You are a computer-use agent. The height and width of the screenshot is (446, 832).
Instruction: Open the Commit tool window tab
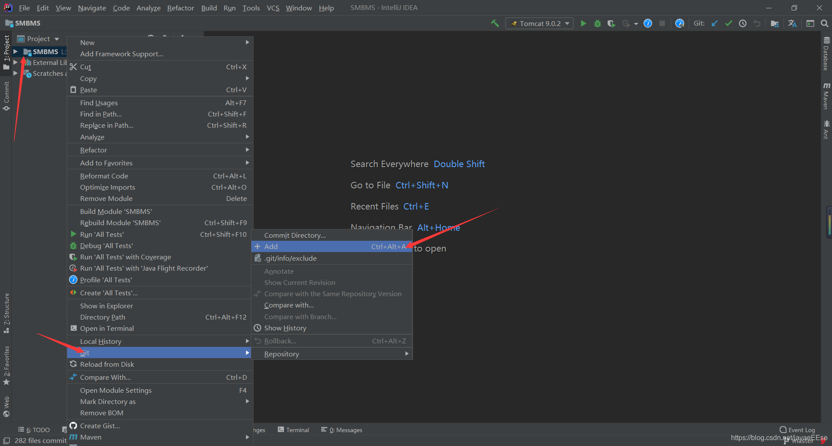click(x=6, y=96)
